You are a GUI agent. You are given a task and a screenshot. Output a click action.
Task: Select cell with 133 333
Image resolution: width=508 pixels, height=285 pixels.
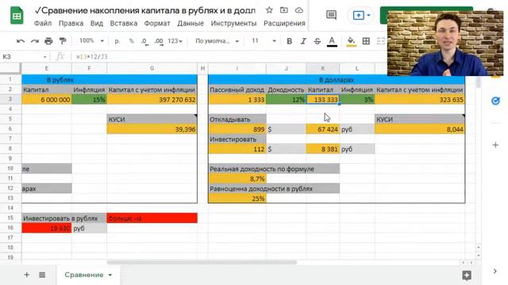[323, 100]
